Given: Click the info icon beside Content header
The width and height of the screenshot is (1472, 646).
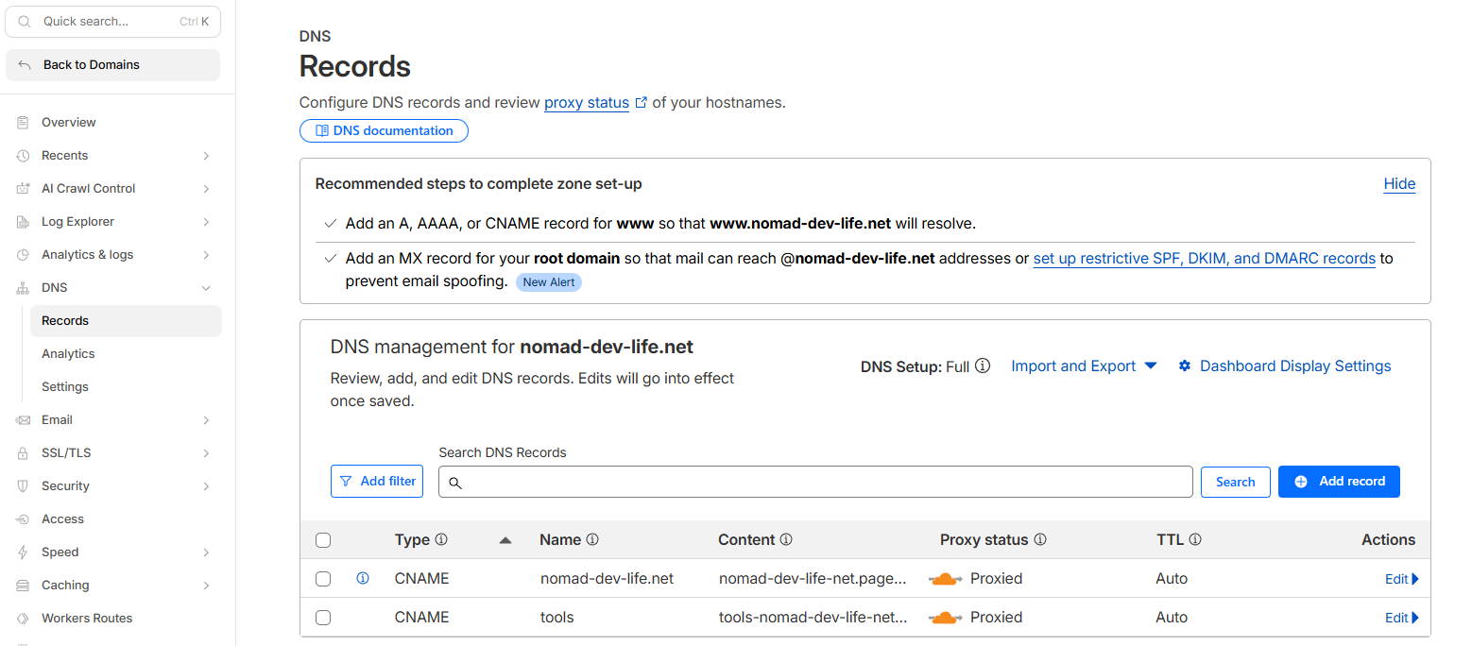Looking at the screenshot, I should (786, 540).
